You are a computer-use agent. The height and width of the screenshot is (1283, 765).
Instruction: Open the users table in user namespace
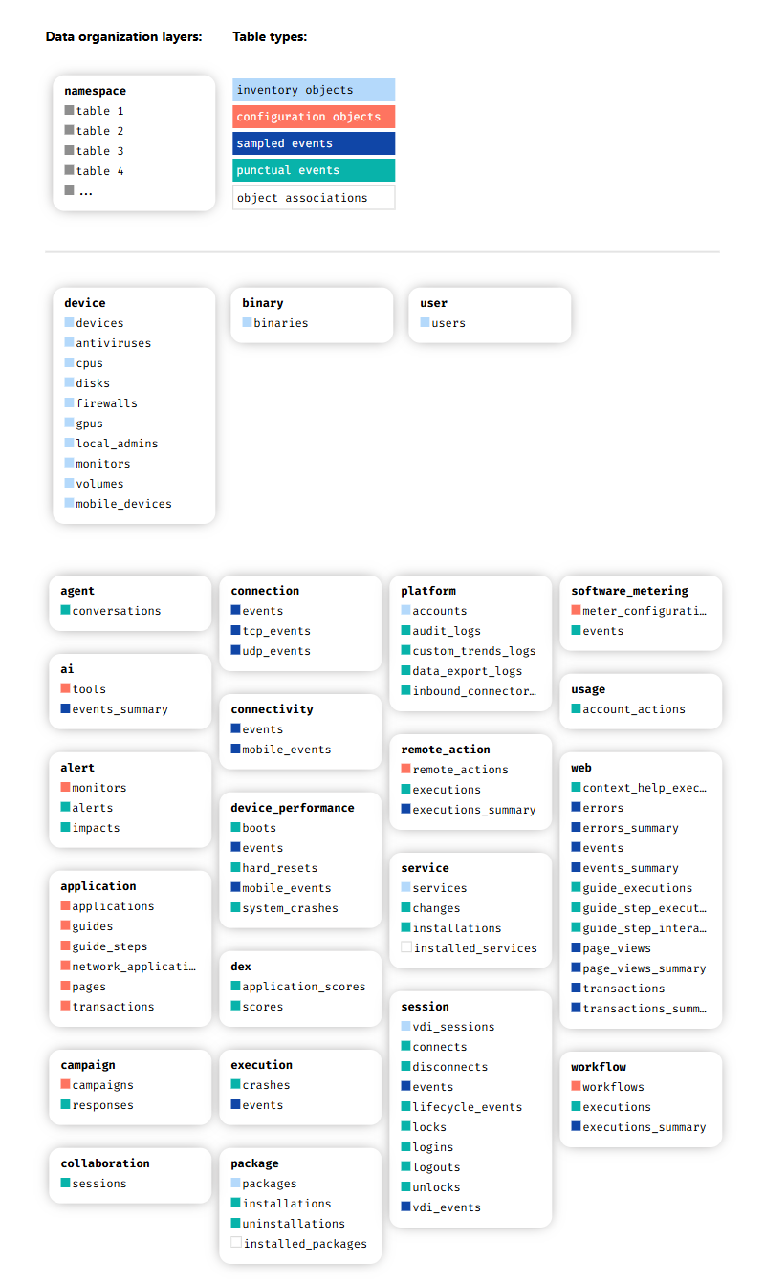click(x=448, y=323)
